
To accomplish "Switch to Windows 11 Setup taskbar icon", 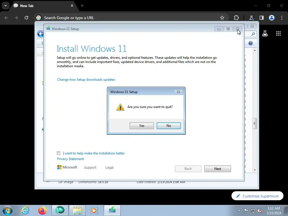I will point(112,210).
